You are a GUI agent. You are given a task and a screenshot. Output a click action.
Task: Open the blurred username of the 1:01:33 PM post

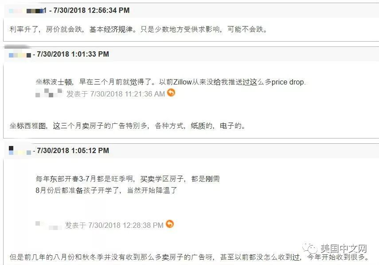click(20, 55)
